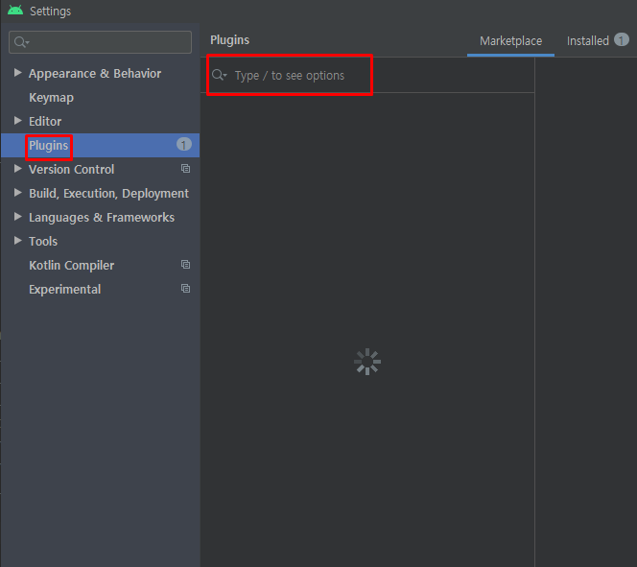Screen dimensions: 637x567
Task: Click the update count badge on Plugins row
Action: 183,145
